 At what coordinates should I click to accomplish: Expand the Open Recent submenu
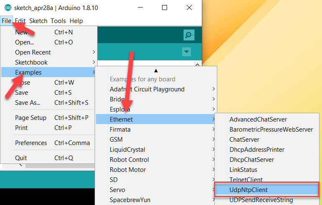tap(49, 52)
